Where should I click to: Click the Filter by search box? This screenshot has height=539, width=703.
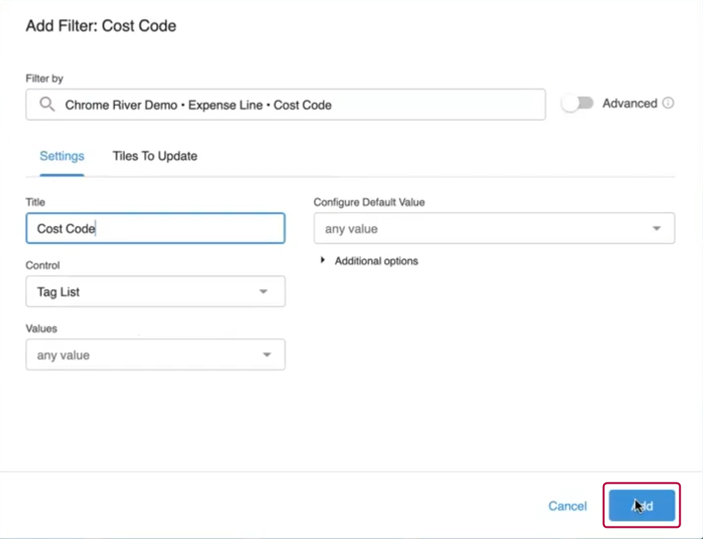pos(285,104)
